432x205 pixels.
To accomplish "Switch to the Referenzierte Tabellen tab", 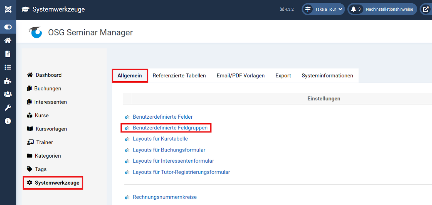I will 179,76.
